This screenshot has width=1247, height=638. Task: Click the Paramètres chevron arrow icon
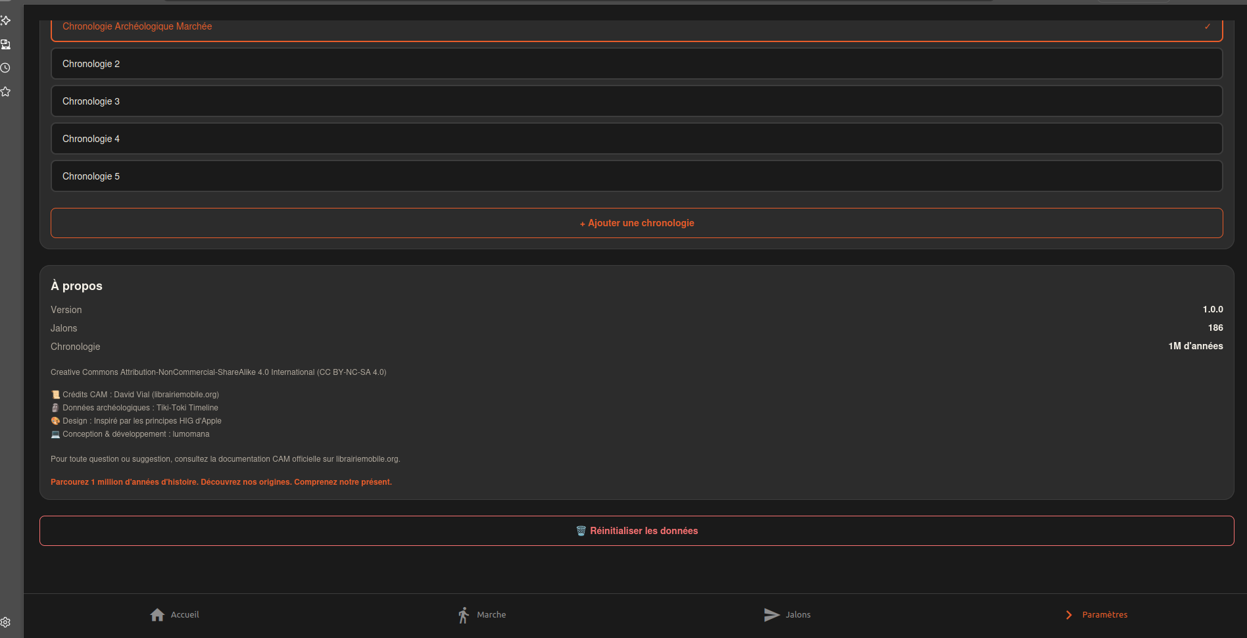coord(1069,615)
